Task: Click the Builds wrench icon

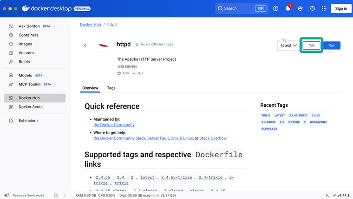Action: [x=11, y=62]
